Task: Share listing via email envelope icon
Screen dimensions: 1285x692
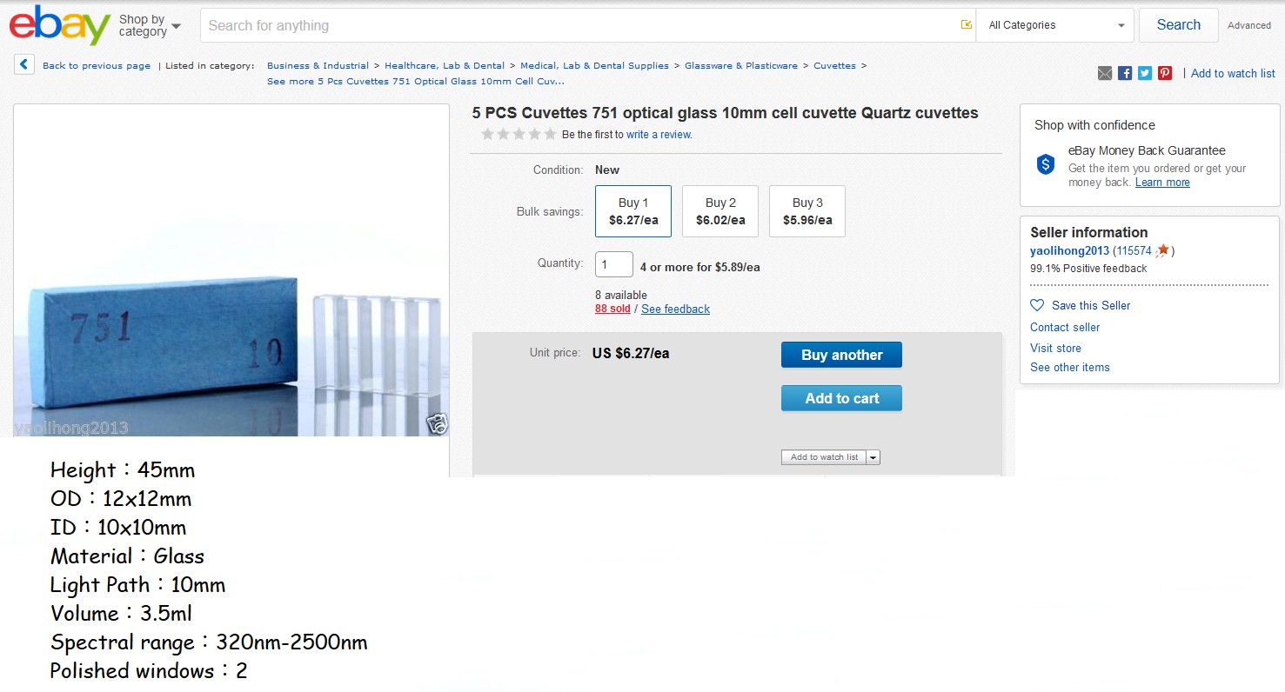Action: [x=1105, y=74]
